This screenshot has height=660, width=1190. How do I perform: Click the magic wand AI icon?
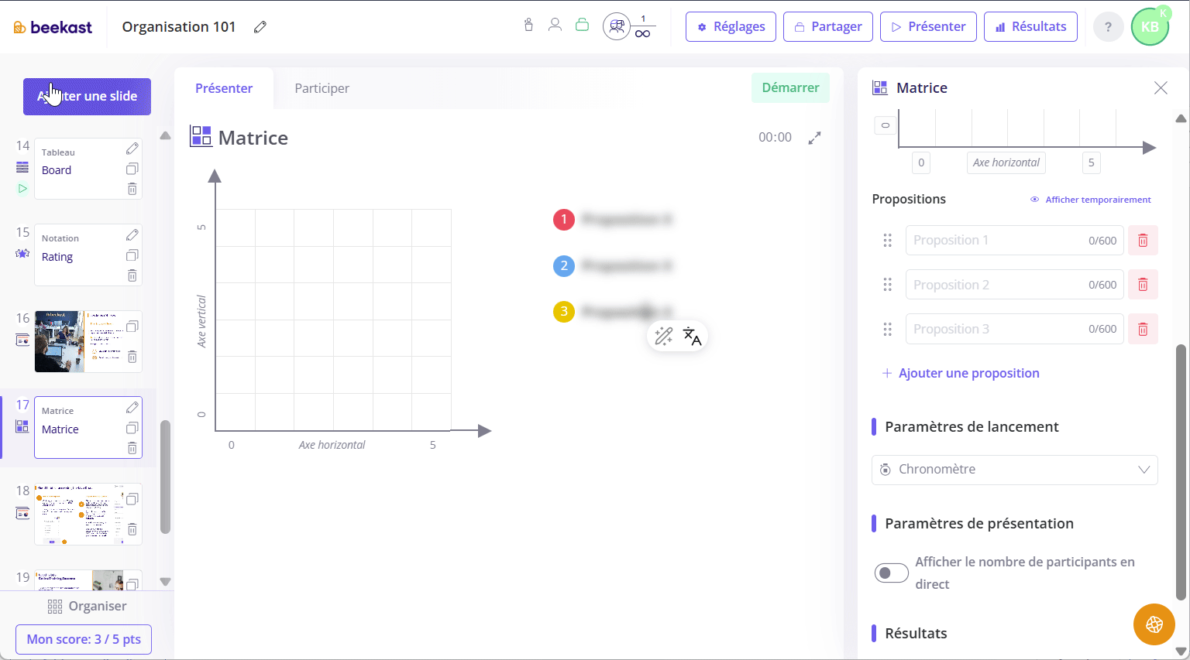click(x=664, y=336)
